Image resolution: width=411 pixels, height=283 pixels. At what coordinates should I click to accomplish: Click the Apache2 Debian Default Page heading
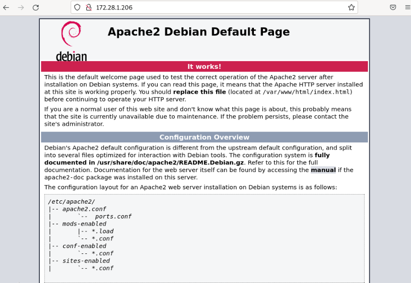199,32
